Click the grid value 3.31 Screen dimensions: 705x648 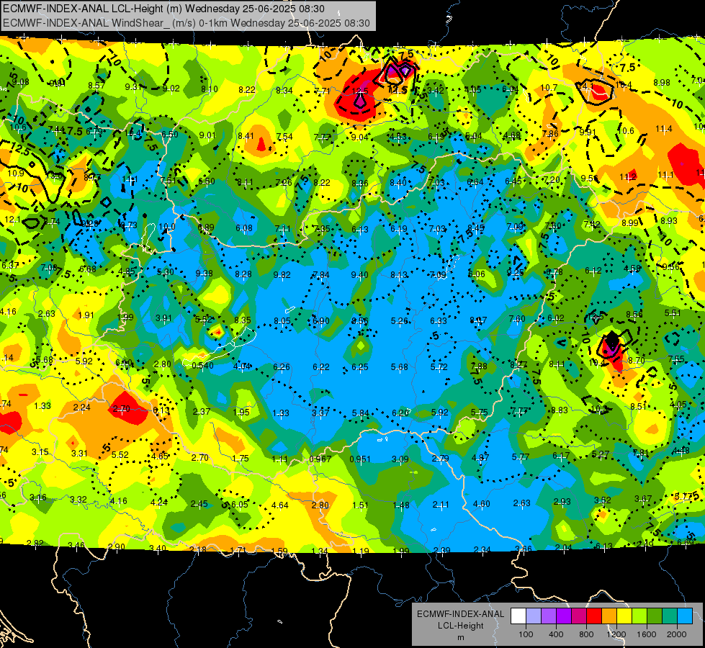coord(80,453)
